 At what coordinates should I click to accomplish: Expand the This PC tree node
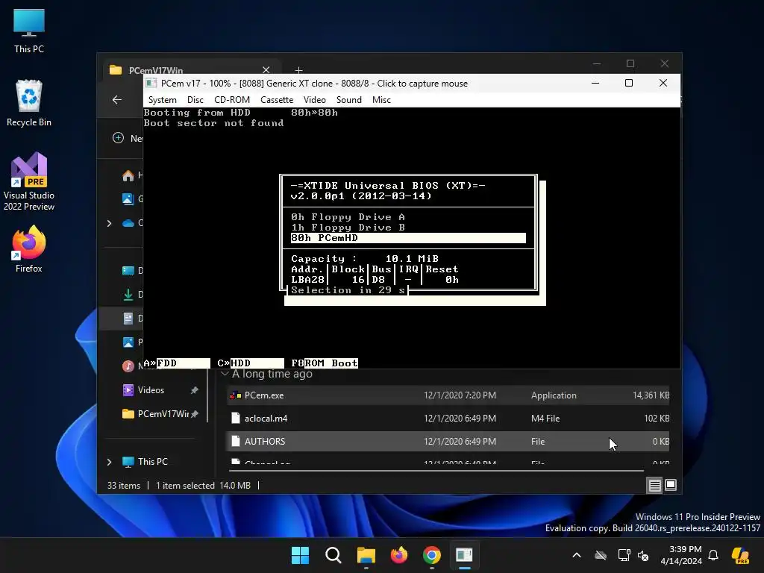coord(109,462)
